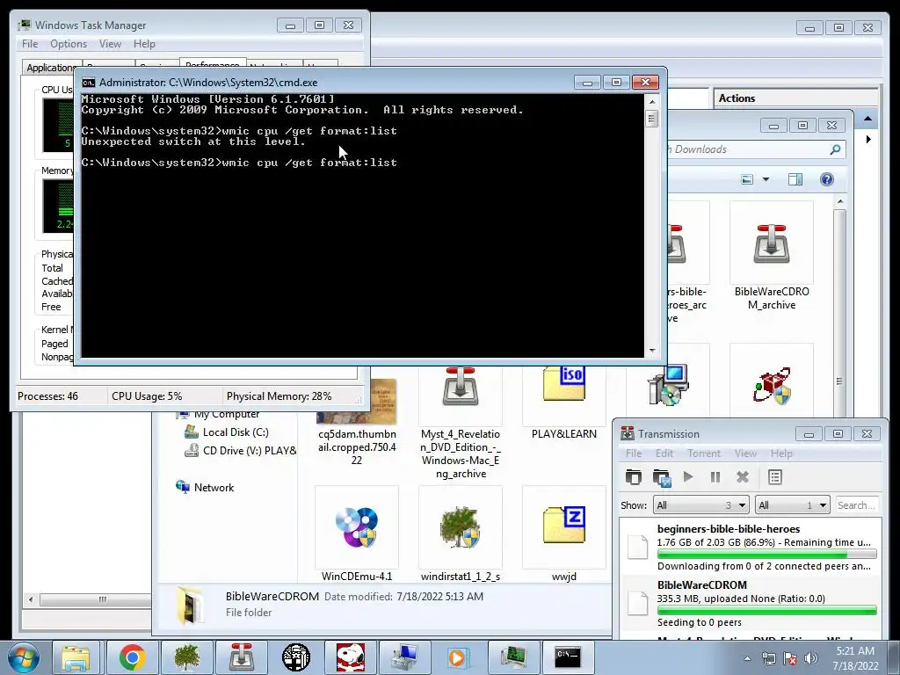Open the Torrent menu in Transmission
Screen dimensions: 900x675
704,453
